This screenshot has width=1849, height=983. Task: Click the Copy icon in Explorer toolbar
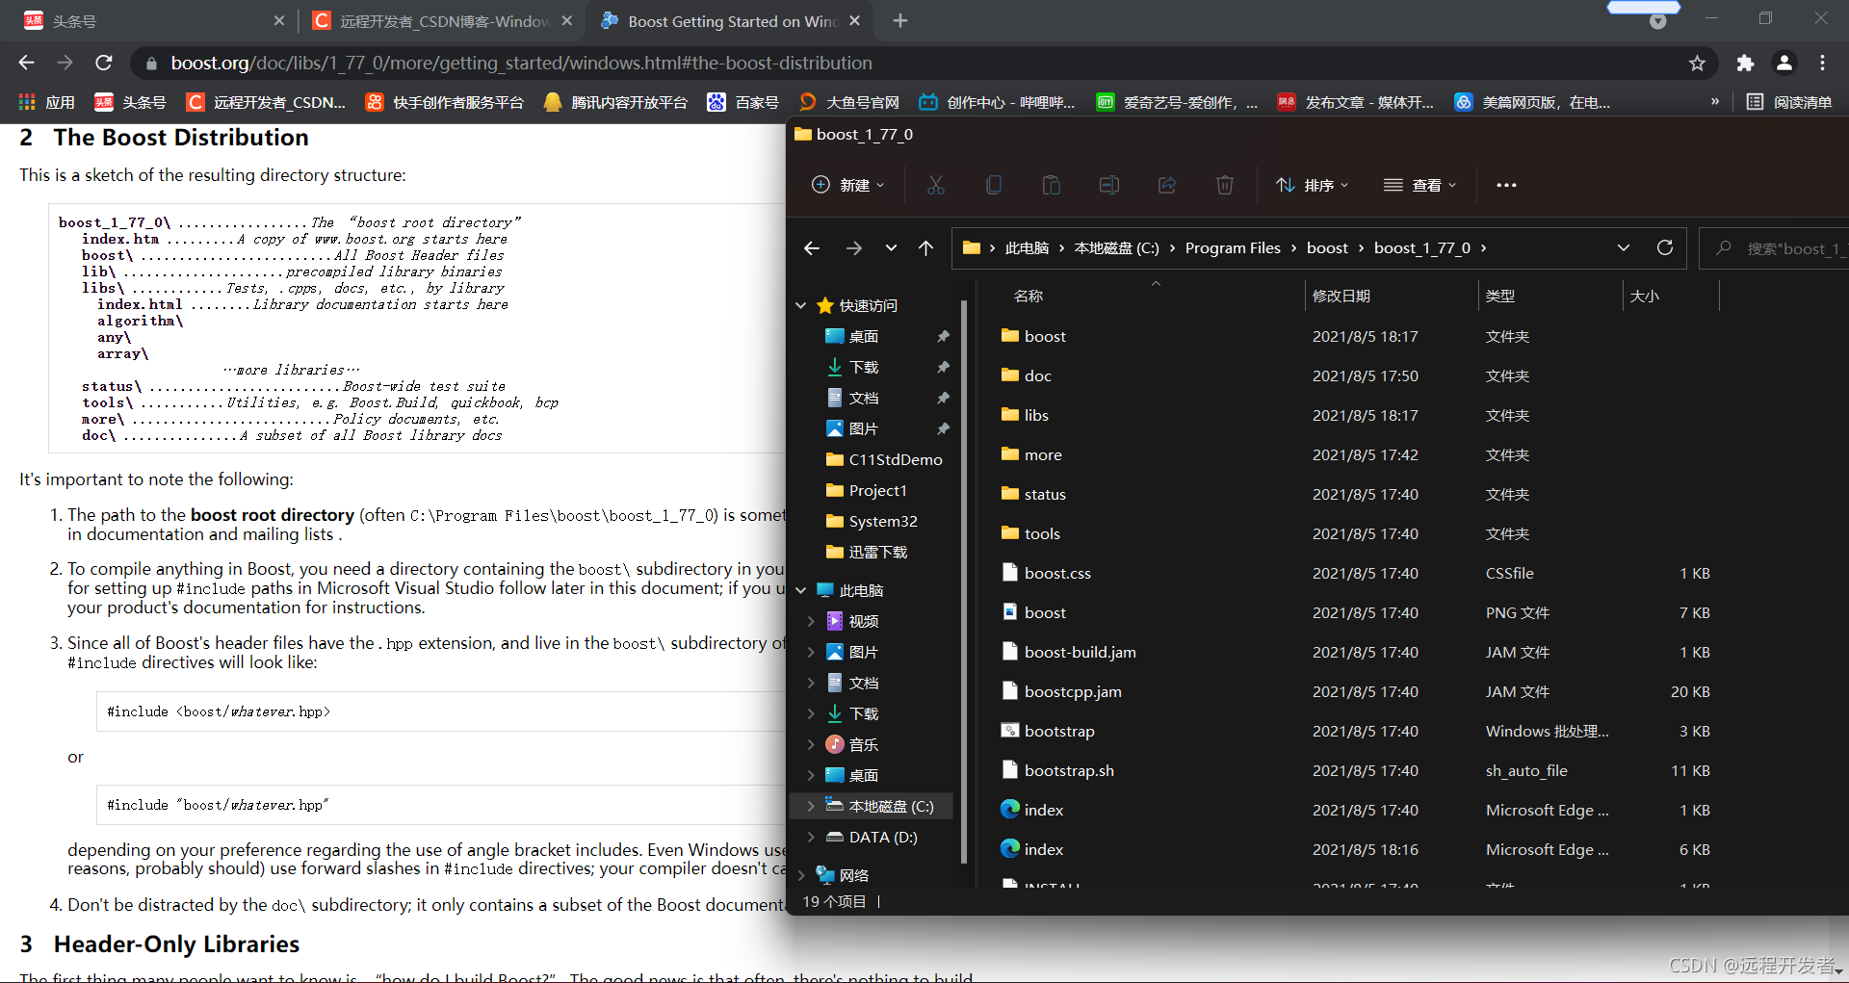pyautogui.click(x=993, y=185)
